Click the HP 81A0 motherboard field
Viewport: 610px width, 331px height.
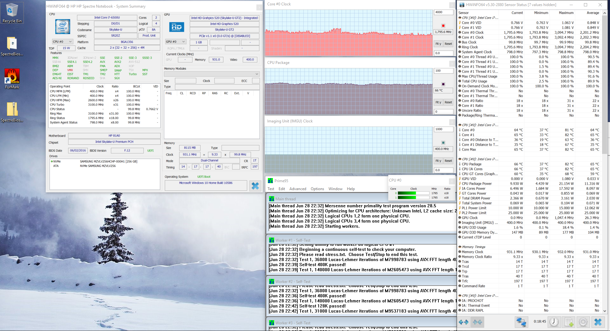[114, 136]
